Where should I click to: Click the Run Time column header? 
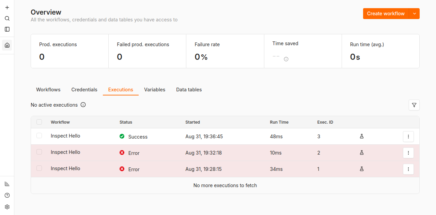[x=279, y=122]
